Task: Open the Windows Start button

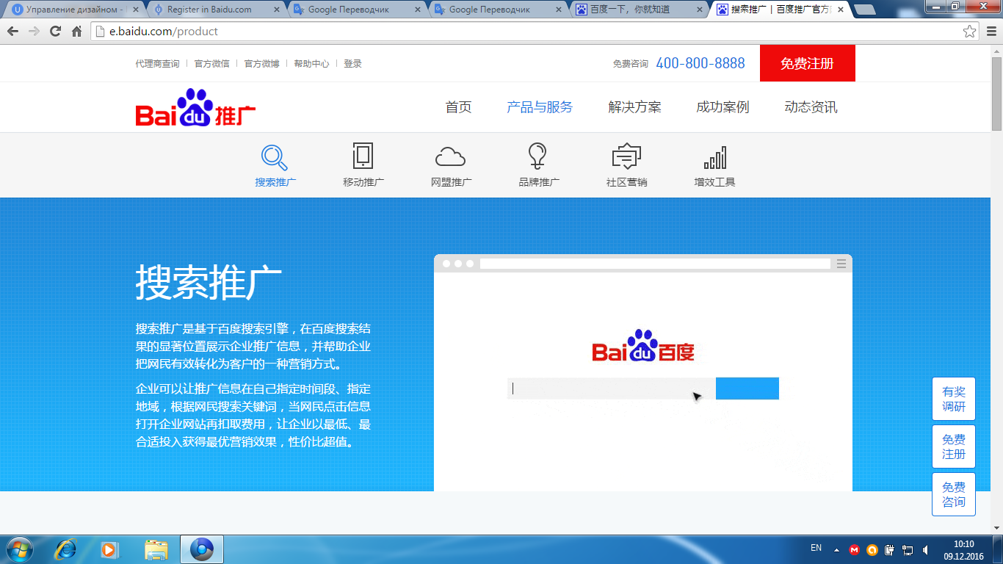Action: [x=20, y=549]
